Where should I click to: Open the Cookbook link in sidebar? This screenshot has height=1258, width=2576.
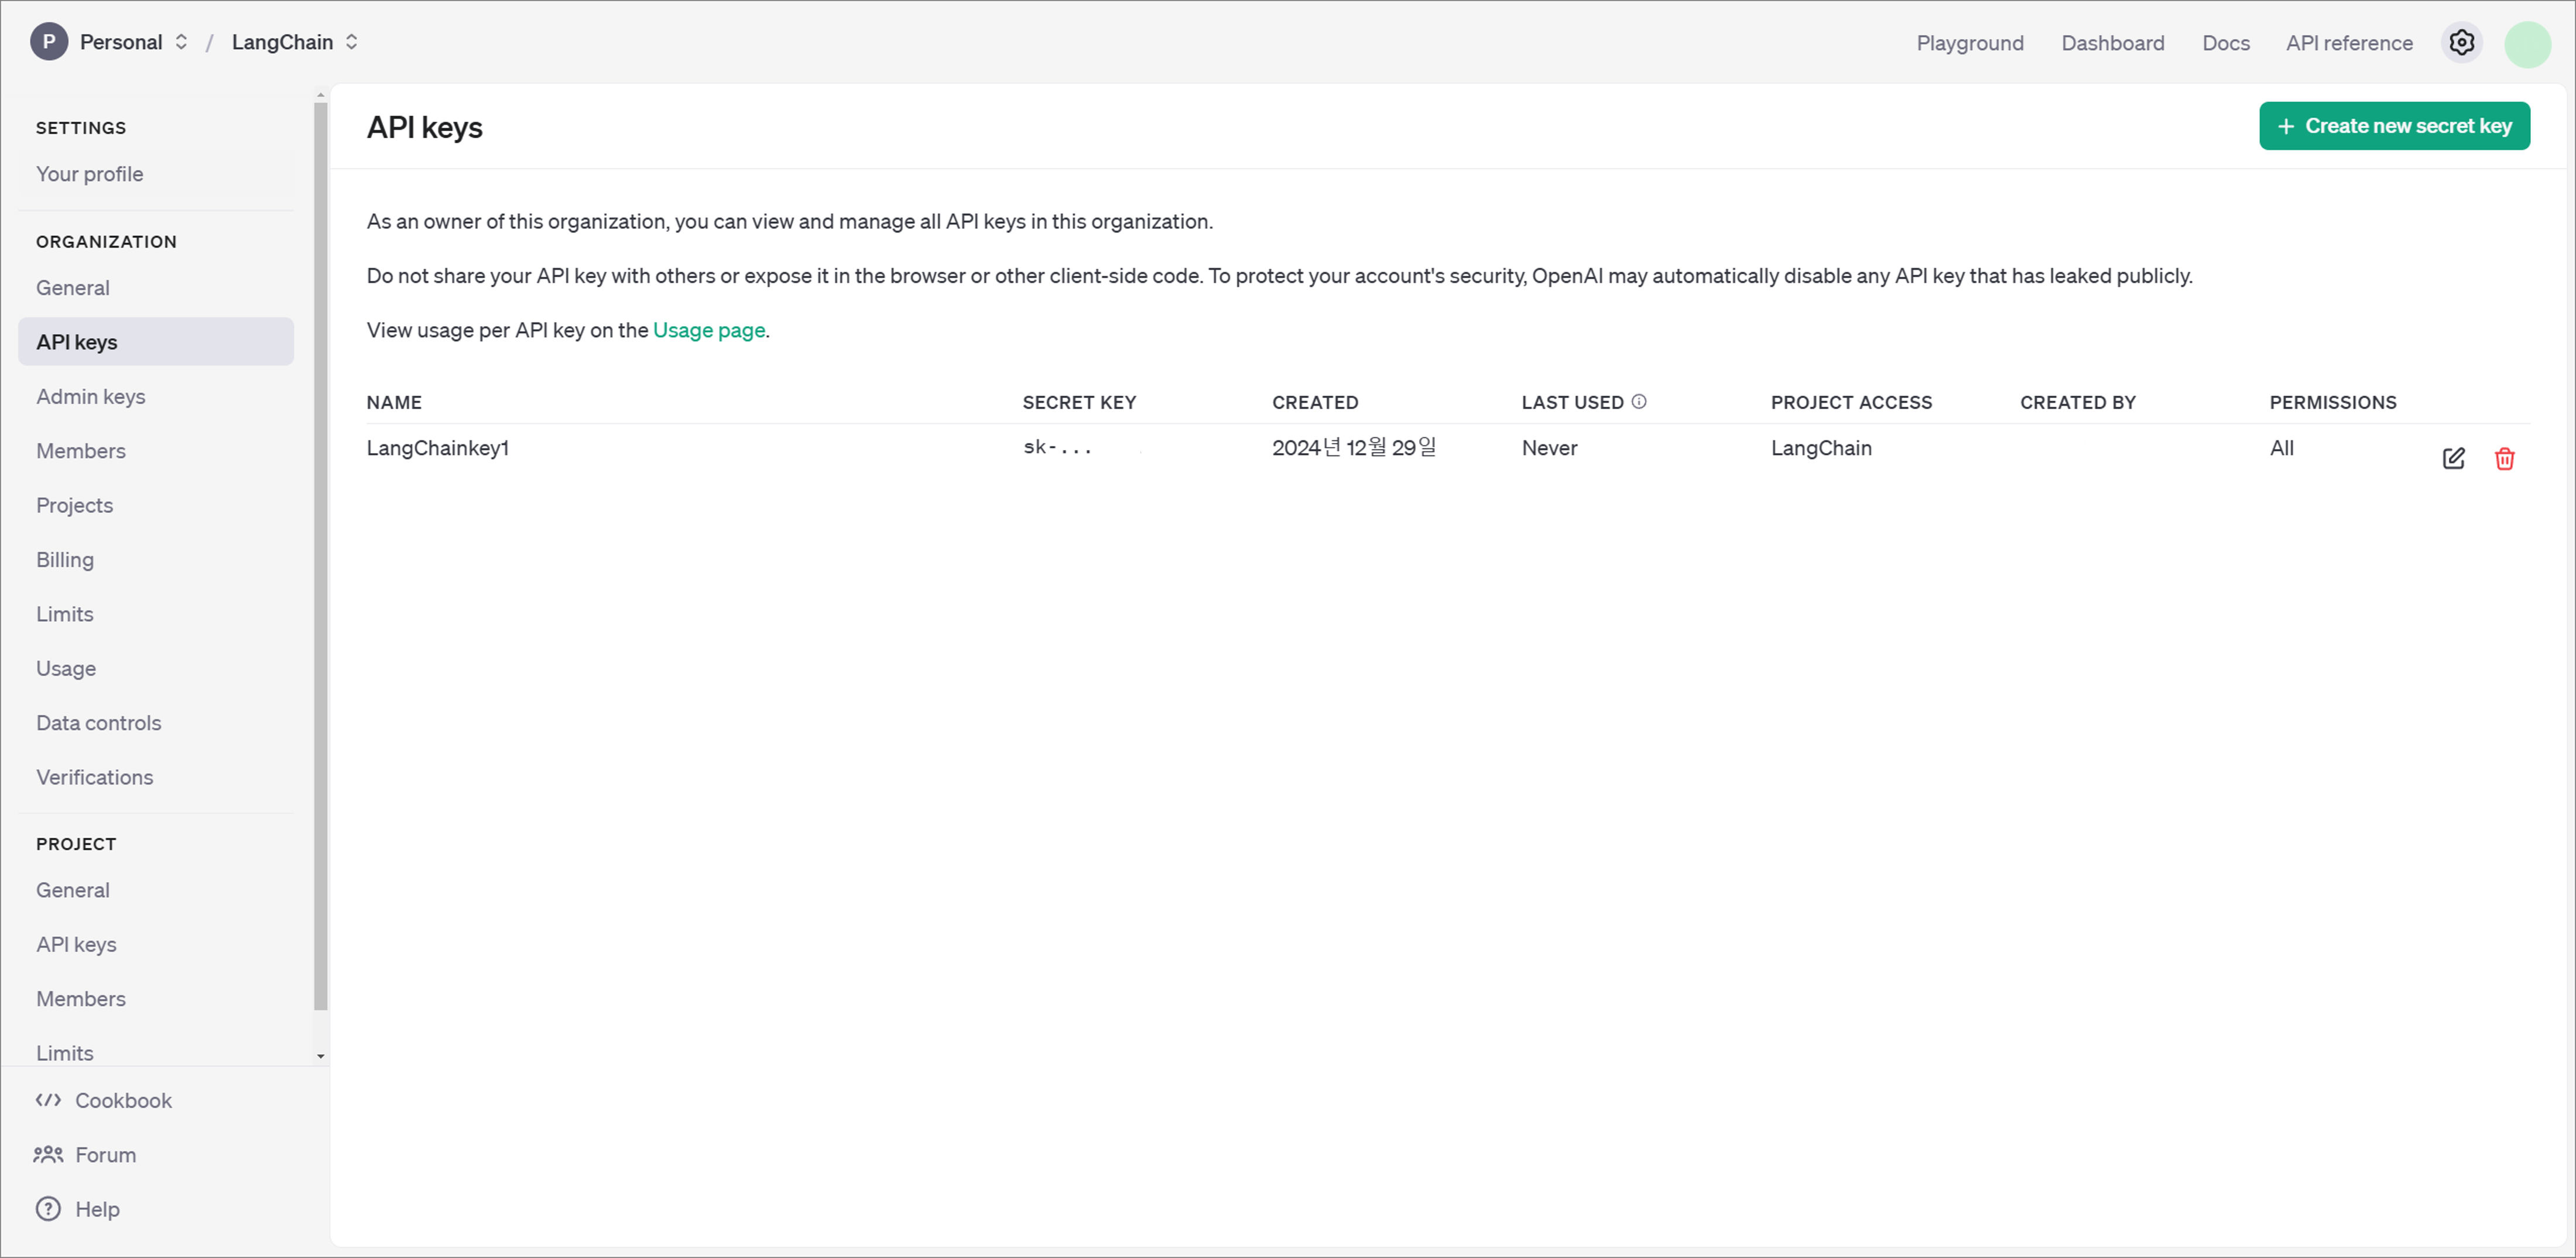click(x=123, y=1100)
